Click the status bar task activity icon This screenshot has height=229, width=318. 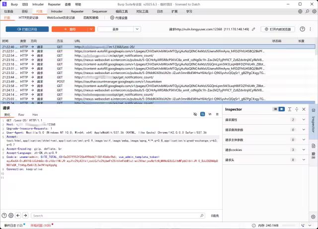pos(303,226)
